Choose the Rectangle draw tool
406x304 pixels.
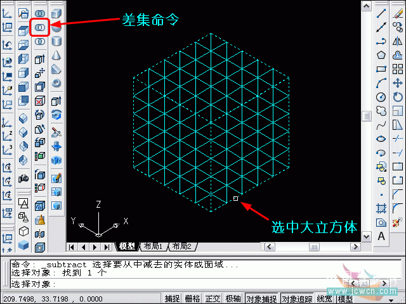(381, 69)
